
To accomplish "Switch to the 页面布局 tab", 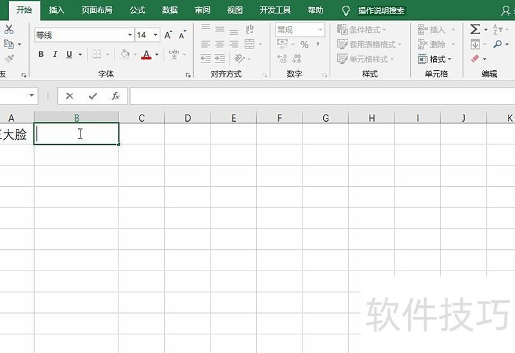I will click(x=97, y=10).
